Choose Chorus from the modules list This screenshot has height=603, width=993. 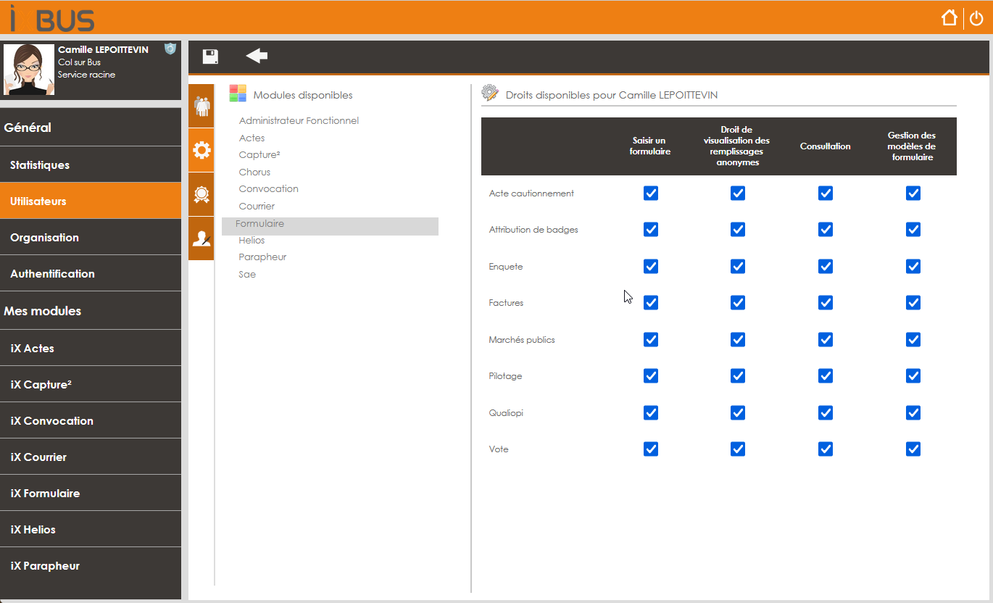[x=254, y=172]
